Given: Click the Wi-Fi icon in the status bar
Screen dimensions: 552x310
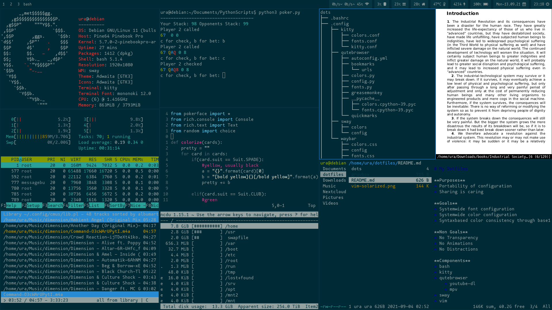Looking at the screenshot, I should (x=367, y=4).
